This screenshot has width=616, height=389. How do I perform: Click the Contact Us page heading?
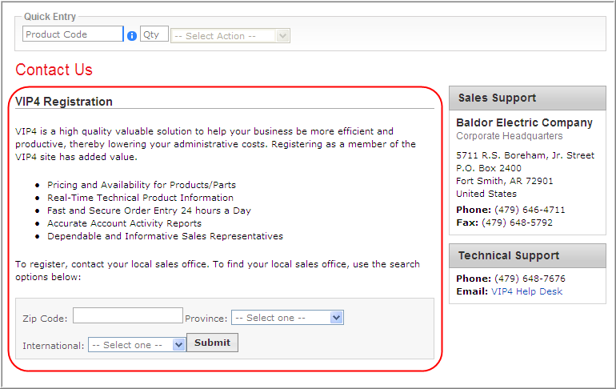pos(54,70)
